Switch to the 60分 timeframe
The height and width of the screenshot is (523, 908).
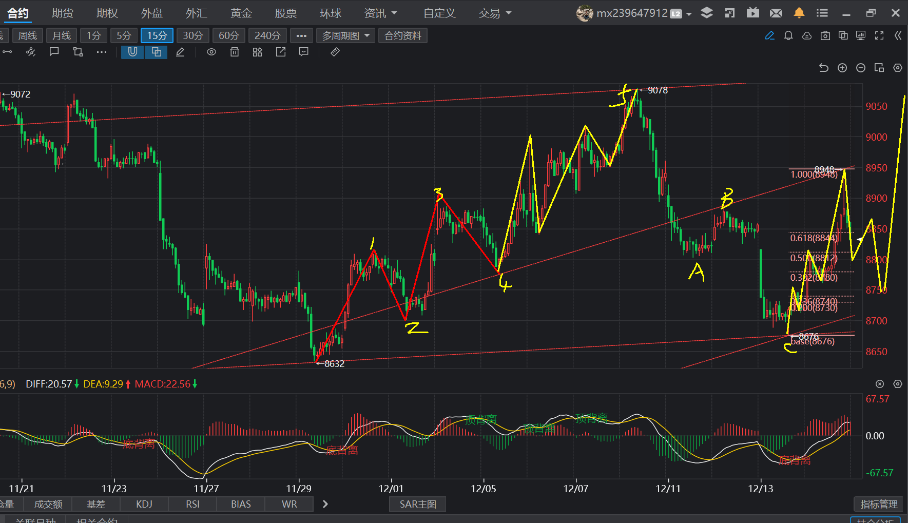229,35
